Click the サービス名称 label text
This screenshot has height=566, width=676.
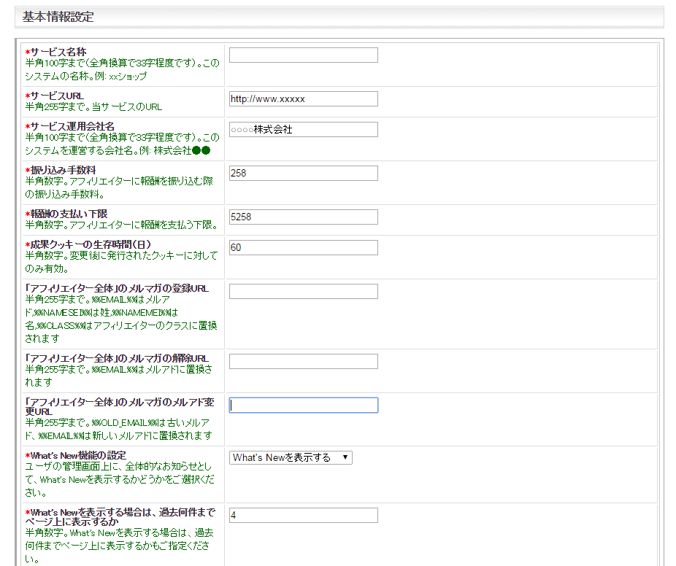point(58,53)
